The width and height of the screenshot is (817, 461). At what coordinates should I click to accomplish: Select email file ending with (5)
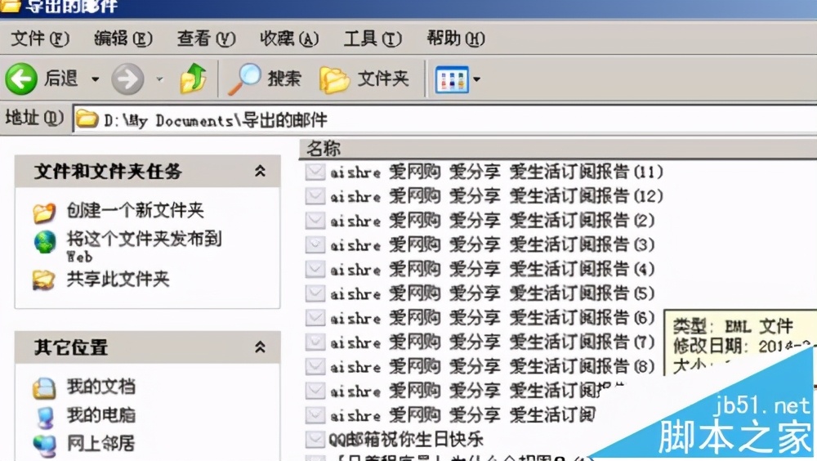pyautogui.click(x=492, y=293)
